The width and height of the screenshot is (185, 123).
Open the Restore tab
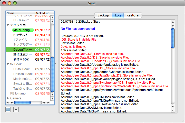(133, 15)
